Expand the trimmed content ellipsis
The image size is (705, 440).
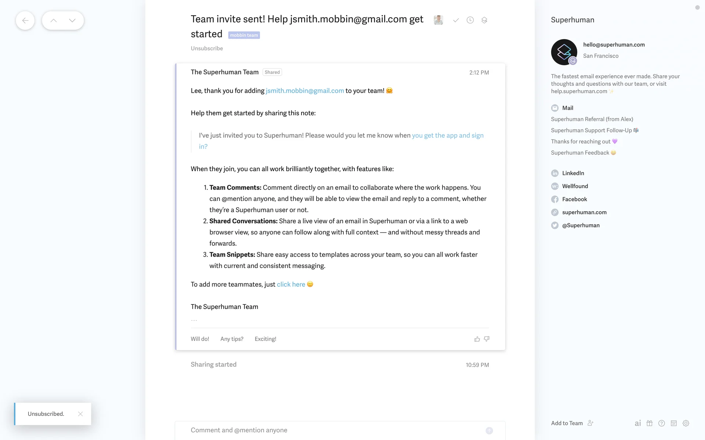pyautogui.click(x=194, y=320)
